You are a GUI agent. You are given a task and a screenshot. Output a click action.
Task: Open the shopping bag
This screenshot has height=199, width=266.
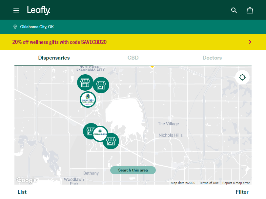(250, 10)
